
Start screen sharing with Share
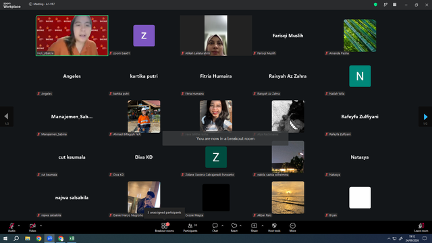[254, 227]
